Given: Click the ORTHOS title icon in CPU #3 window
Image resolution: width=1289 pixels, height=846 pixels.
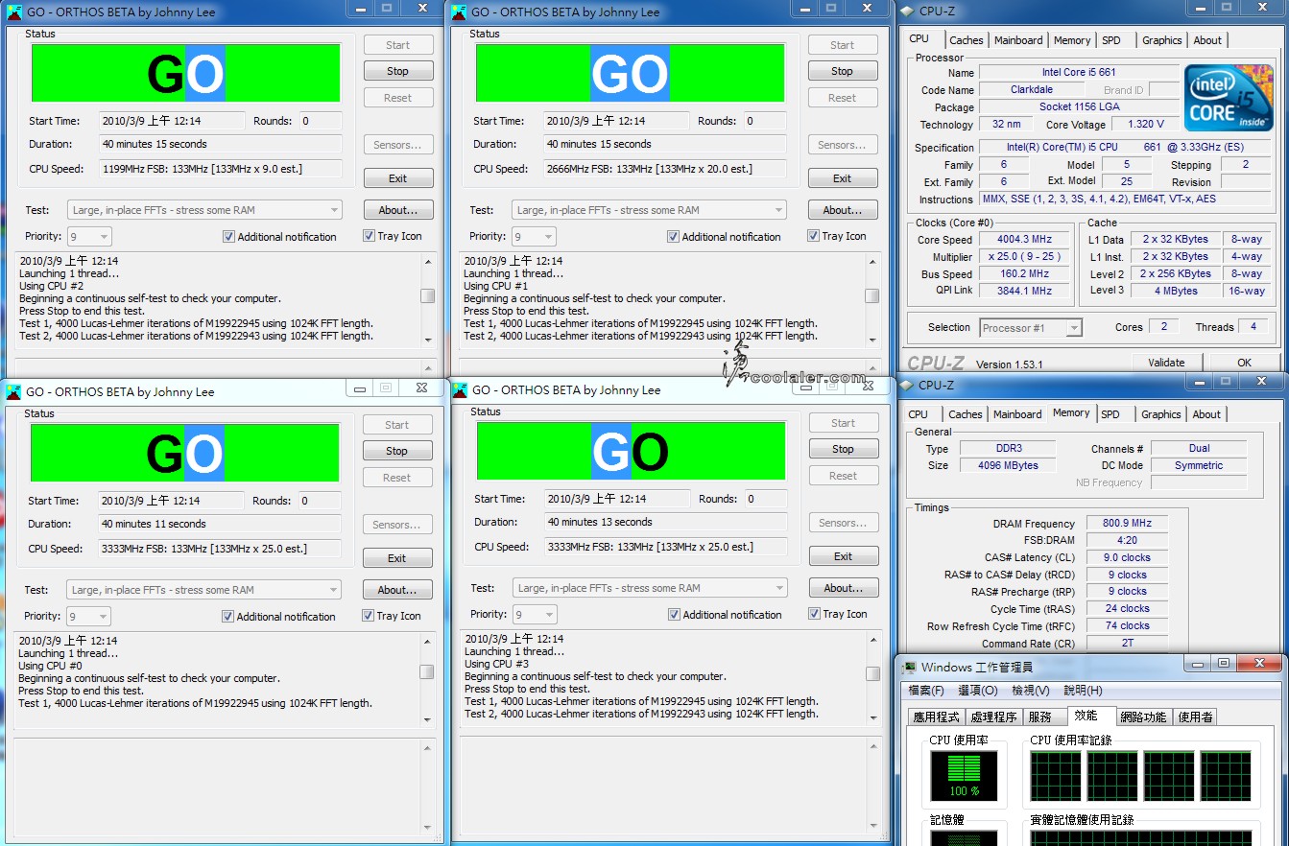Looking at the screenshot, I should (x=460, y=390).
